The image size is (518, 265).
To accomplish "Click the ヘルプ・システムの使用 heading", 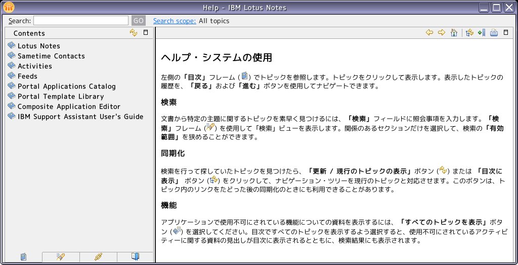I will [217, 58].
